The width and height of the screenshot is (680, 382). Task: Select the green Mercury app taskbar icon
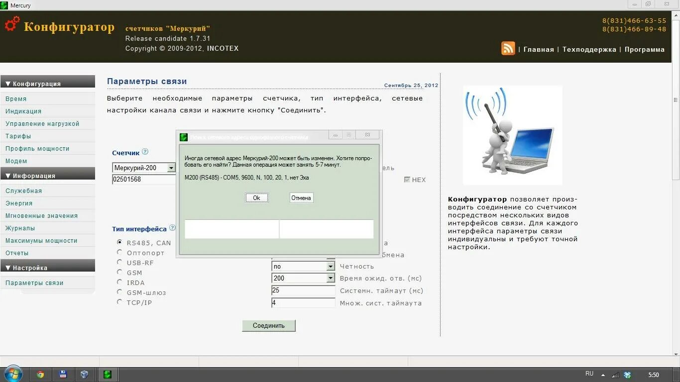click(x=107, y=375)
